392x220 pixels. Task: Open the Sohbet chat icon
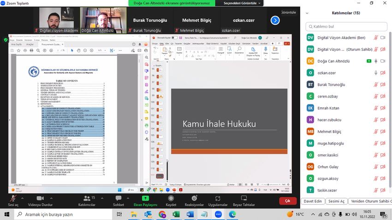pyautogui.click(x=118, y=198)
